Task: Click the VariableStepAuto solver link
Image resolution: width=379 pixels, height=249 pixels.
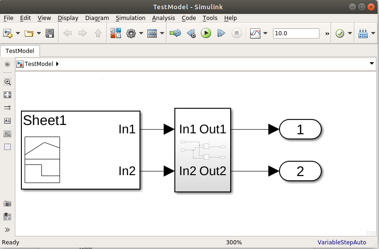Action: 342,242
